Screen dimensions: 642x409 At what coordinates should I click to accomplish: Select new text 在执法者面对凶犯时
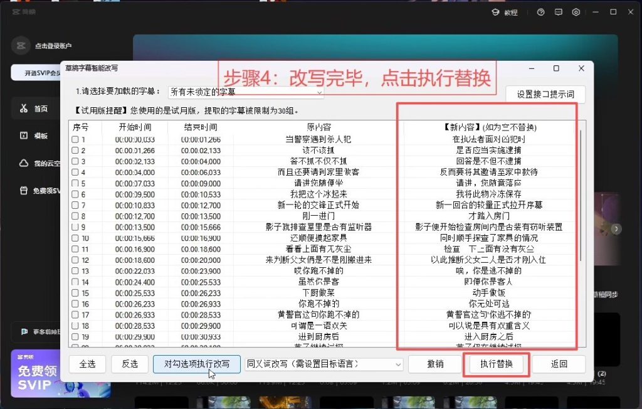click(488, 139)
